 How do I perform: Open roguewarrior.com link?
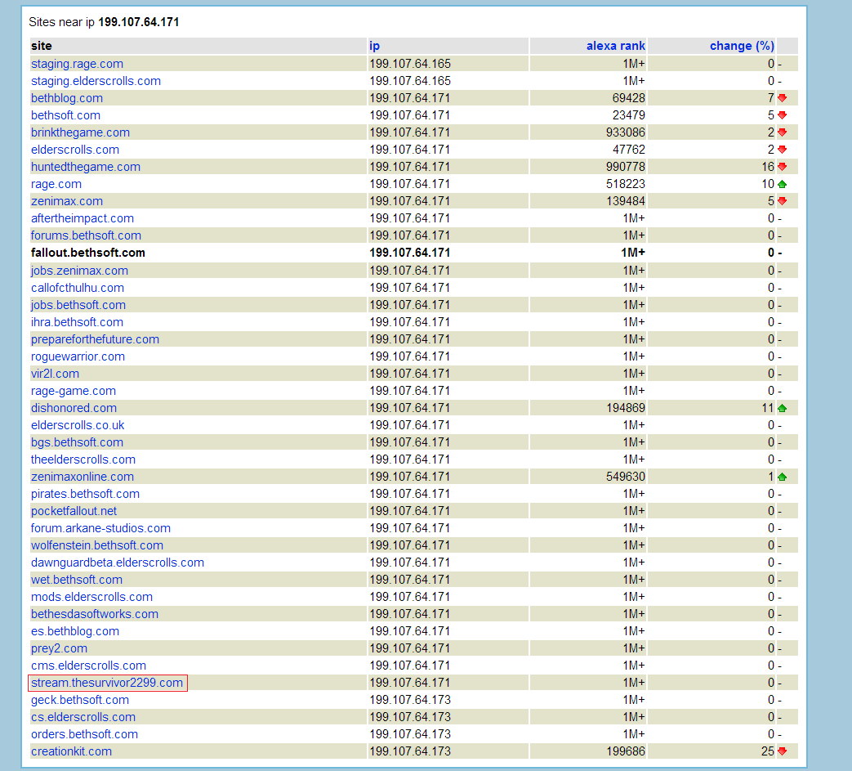(78, 356)
